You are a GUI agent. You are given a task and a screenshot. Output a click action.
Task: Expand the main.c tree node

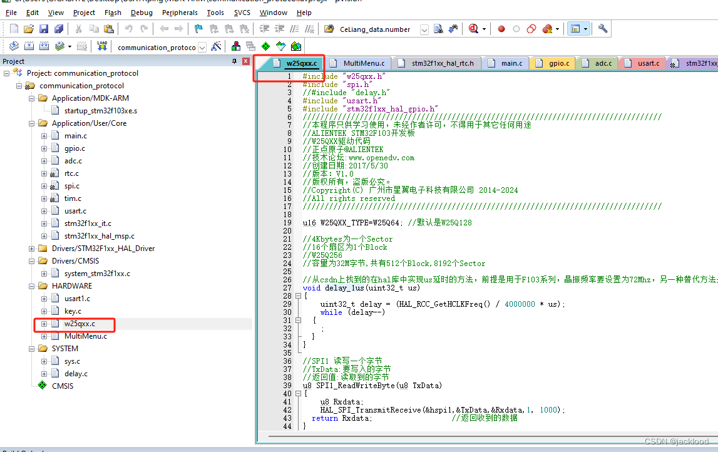[44, 136]
